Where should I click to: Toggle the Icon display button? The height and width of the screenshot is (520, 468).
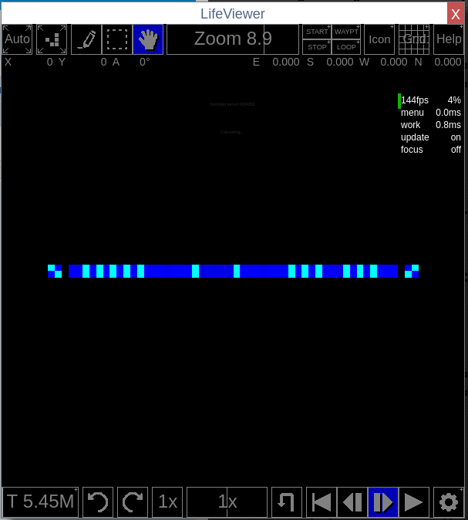click(x=379, y=39)
